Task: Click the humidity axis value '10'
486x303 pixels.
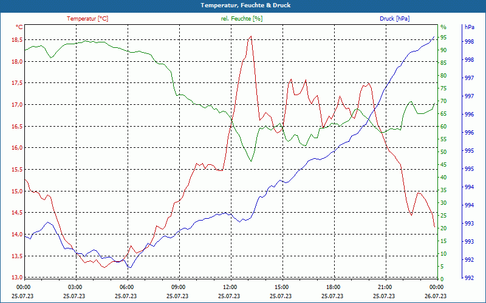Action: pos(443,254)
